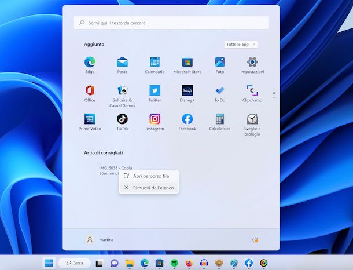This screenshot has height=270, width=353.
Task: Open File Explorer from the taskbar
Action: tap(130, 263)
